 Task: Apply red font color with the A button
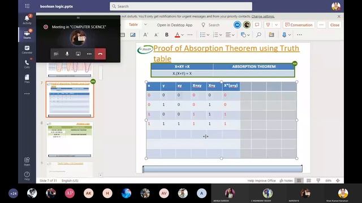pos(177,35)
